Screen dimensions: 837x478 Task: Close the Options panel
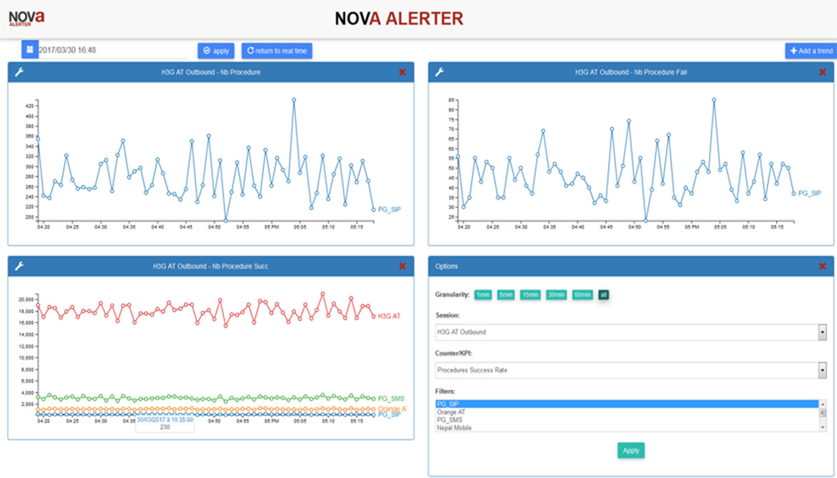click(822, 266)
